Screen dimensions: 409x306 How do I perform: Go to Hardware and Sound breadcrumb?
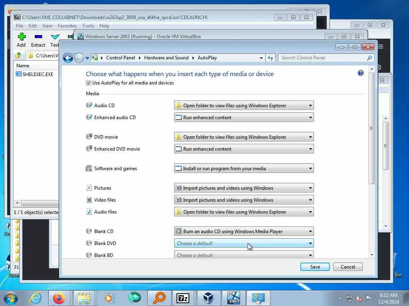pyautogui.click(x=166, y=58)
